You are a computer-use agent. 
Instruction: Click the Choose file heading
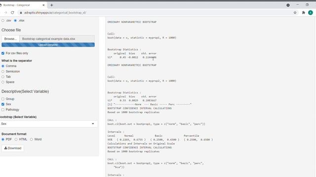point(11,30)
